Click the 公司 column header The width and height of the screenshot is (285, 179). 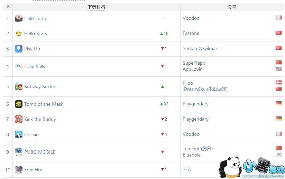232,7
